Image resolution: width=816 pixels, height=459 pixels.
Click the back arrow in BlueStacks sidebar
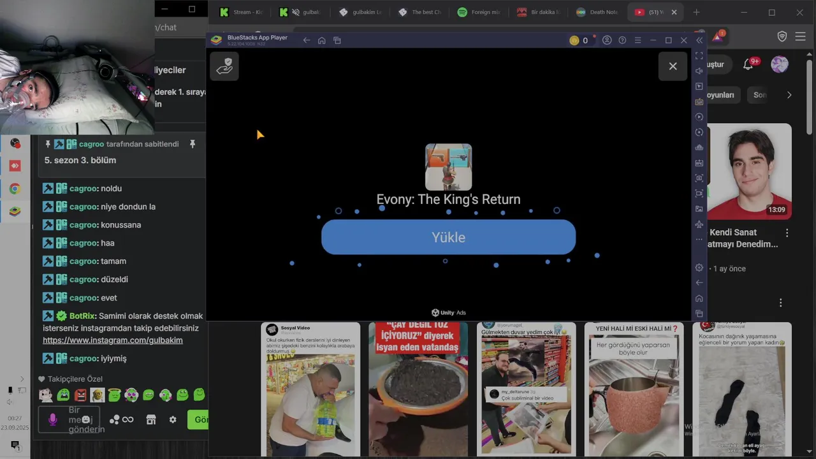pos(699,282)
